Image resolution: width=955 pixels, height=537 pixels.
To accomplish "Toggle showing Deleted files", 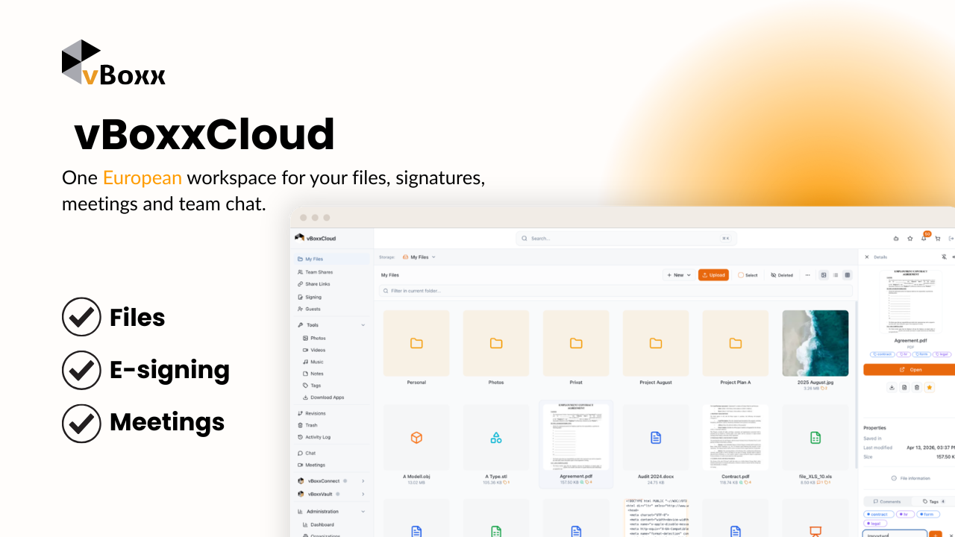I will tap(782, 275).
